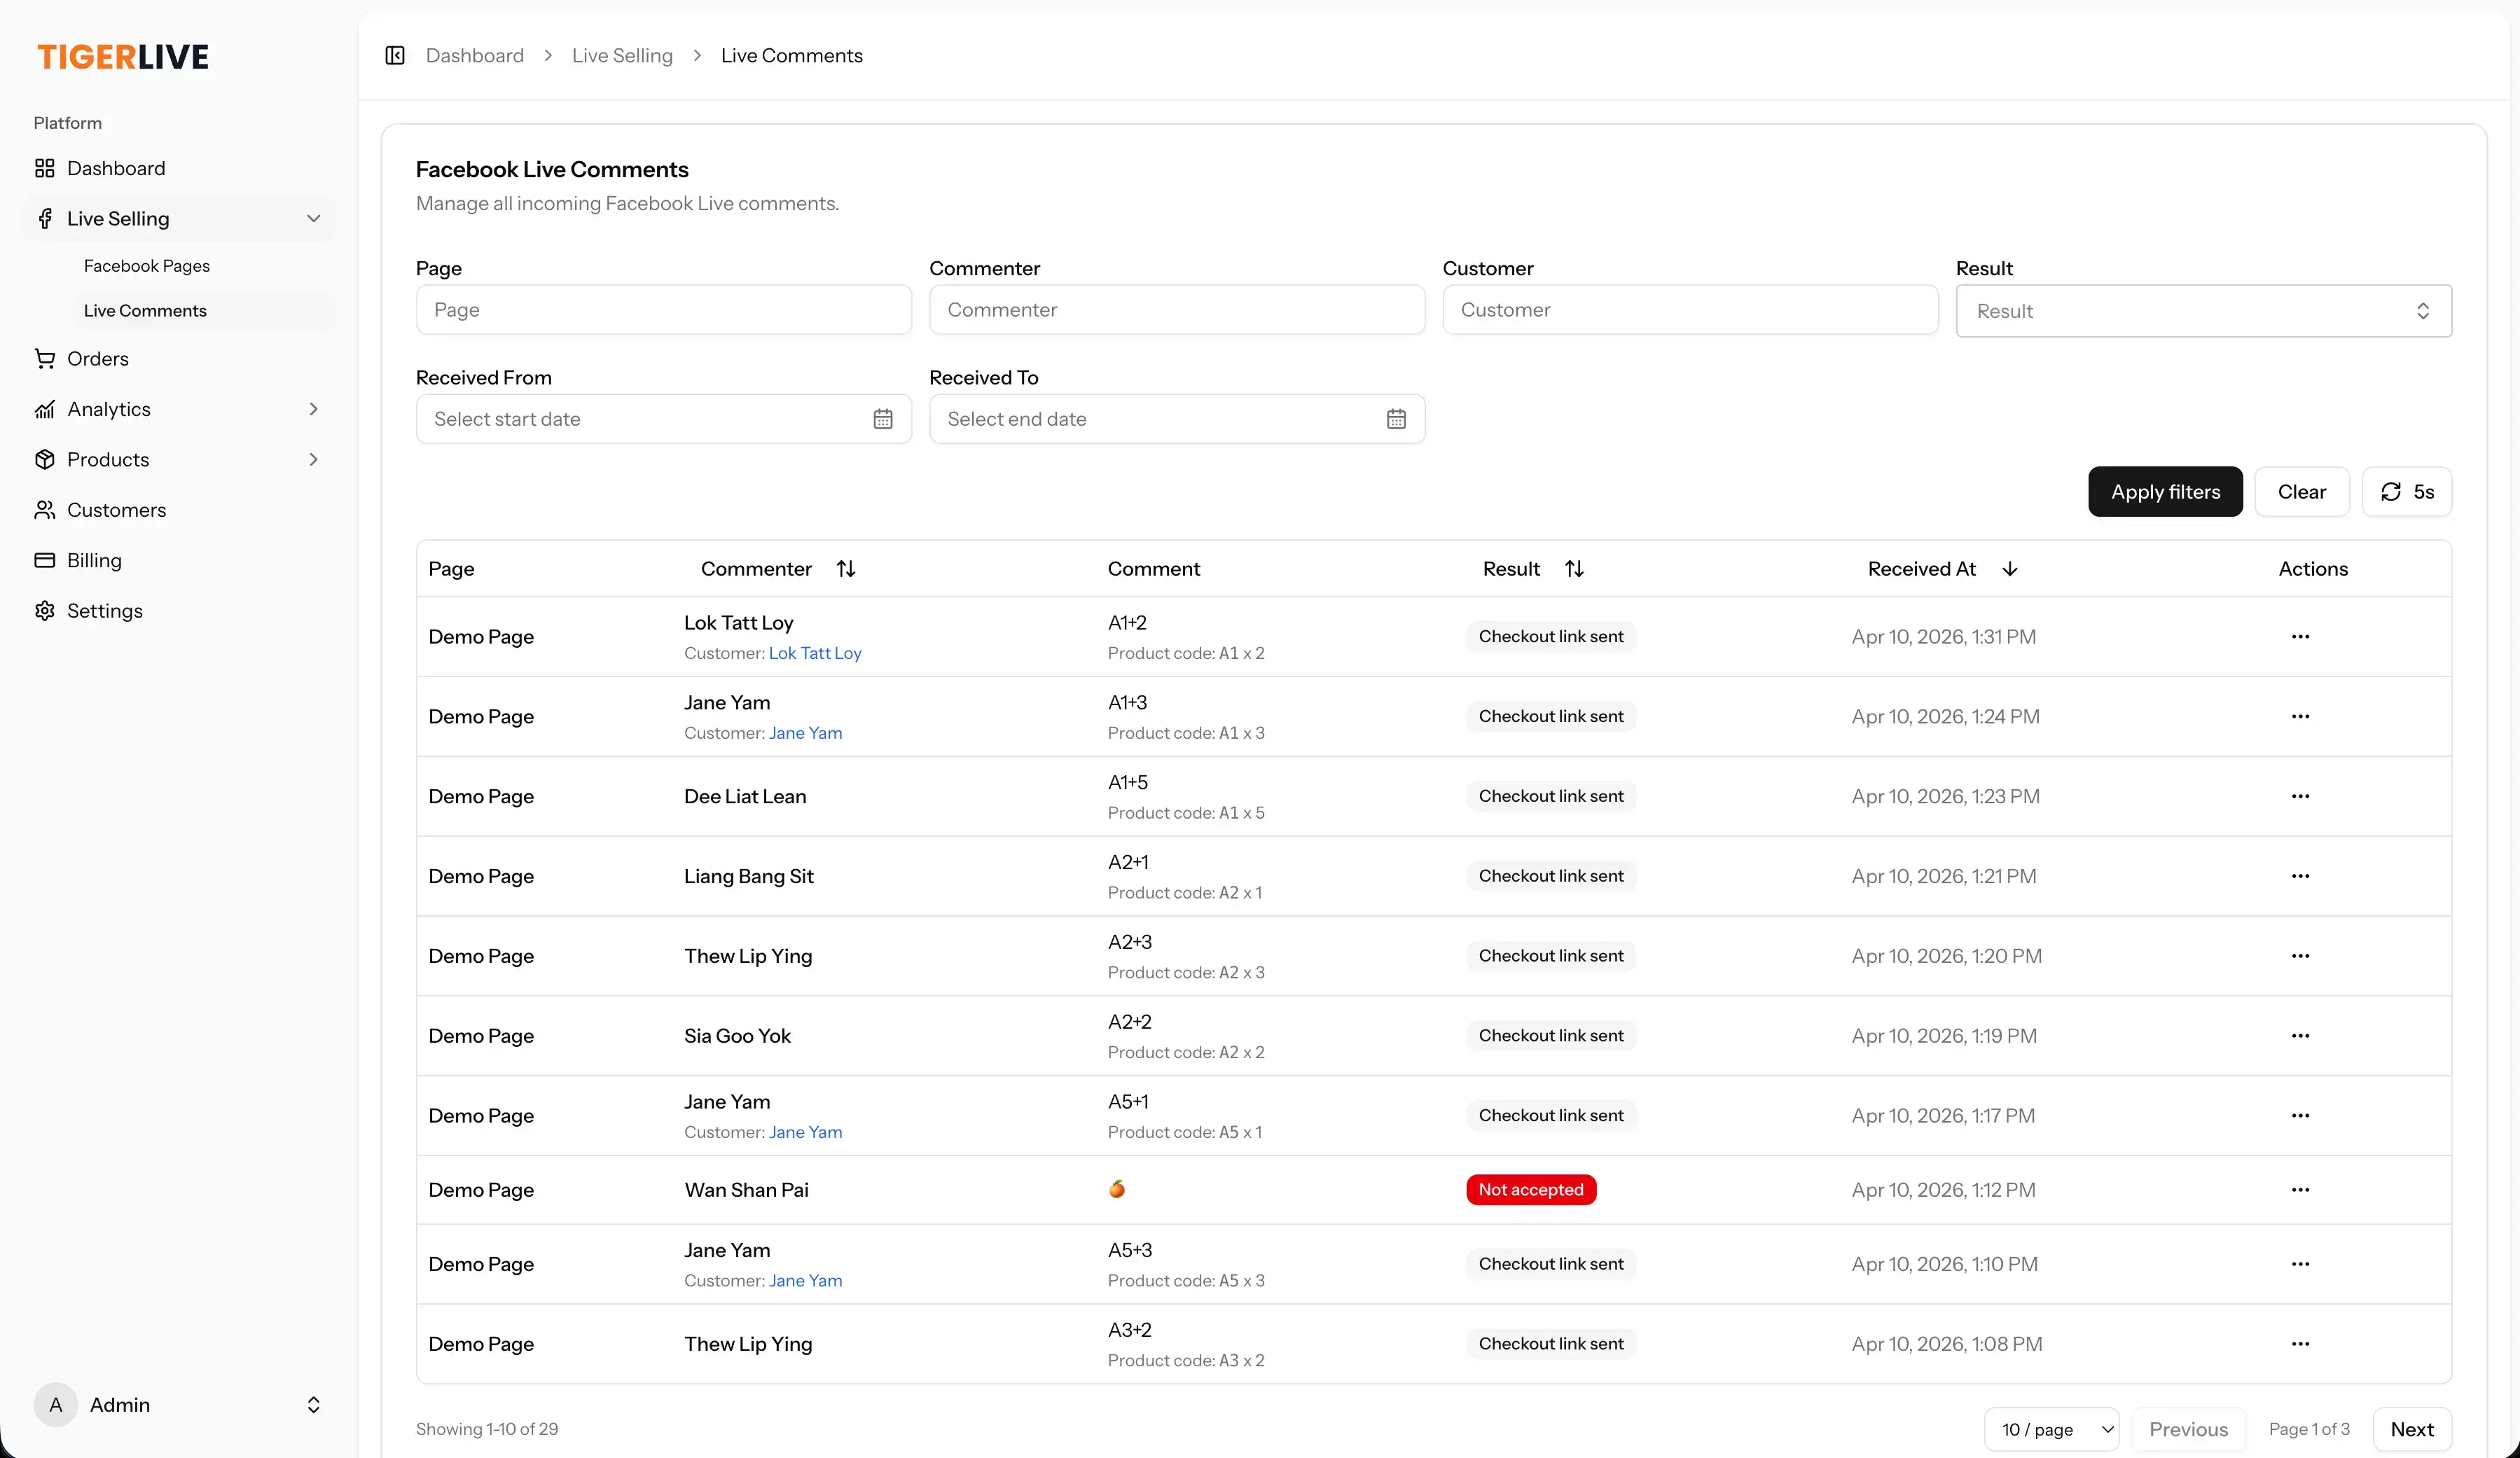Screen dimensions: 2520x1458
Task: Open Jane Yam customer link in A5+3 row
Action: point(805,1280)
